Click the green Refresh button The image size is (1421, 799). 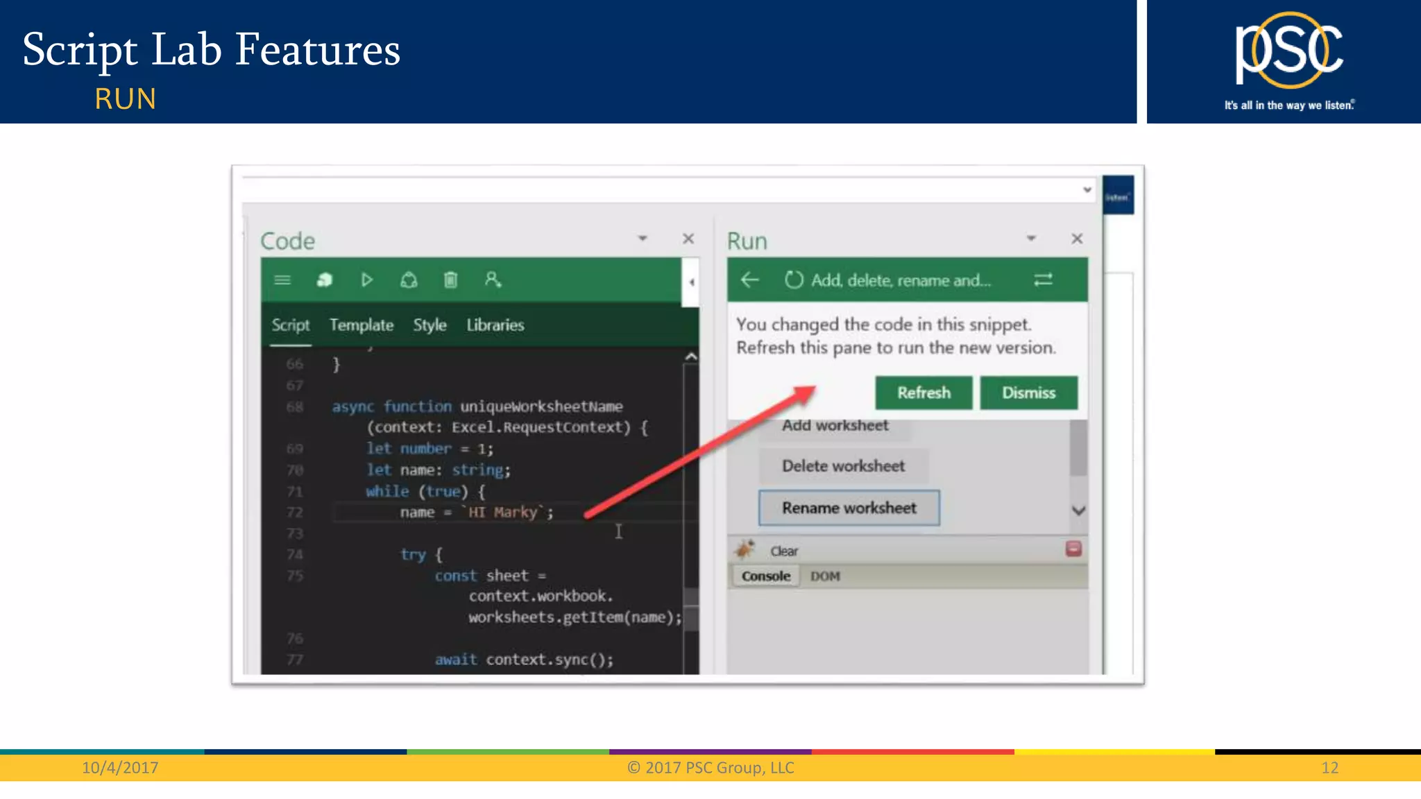click(924, 393)
